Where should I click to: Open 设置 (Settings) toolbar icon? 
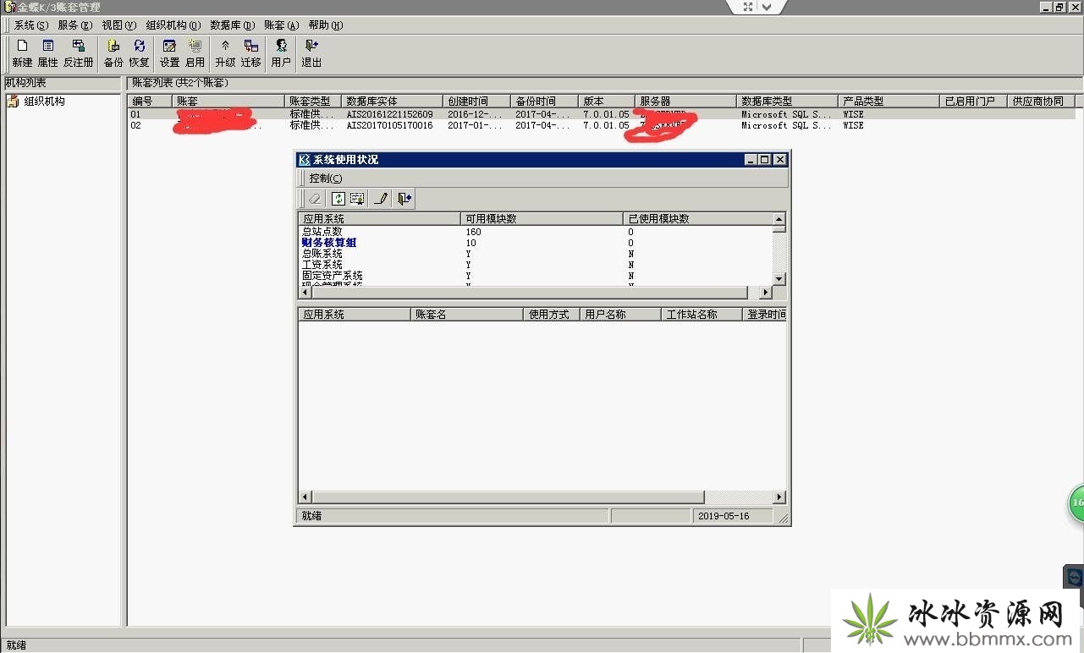[x=169, y=53]
